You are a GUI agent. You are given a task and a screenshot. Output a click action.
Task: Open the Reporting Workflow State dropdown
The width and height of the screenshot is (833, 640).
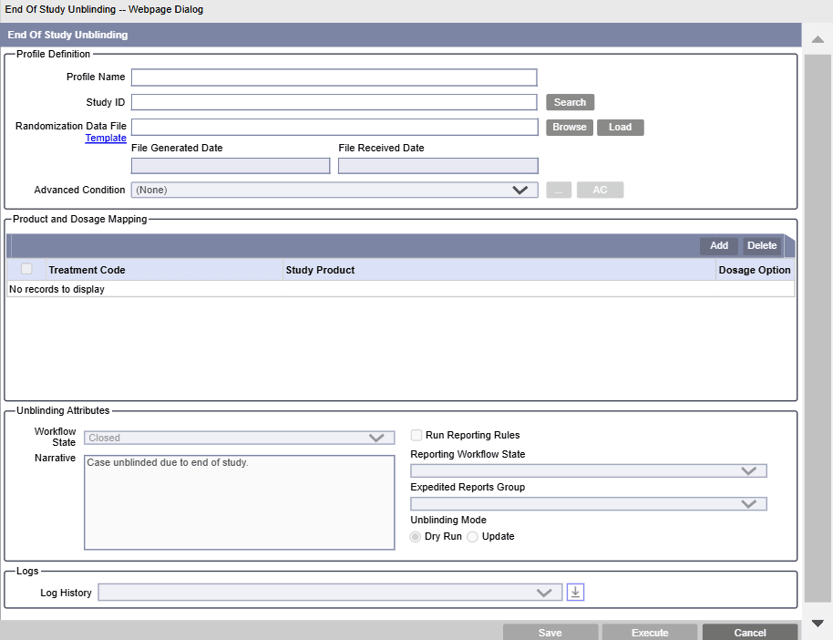(x=749, y=470)
